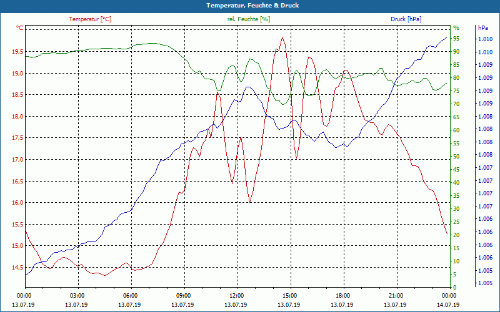Viewport: 500px width, 312px height.
Task: Click the '70' humidity axis value
Action: point(456,104)
